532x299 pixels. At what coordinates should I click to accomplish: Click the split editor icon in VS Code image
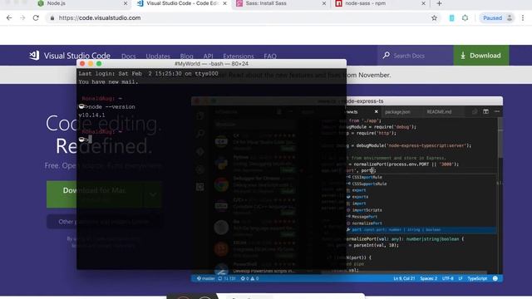485,111
